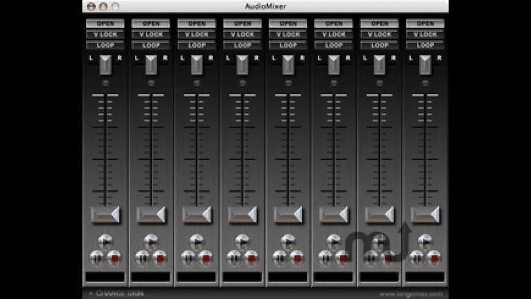
Task: Enable LOOP on channel 8
Action: tap(425, 45)
